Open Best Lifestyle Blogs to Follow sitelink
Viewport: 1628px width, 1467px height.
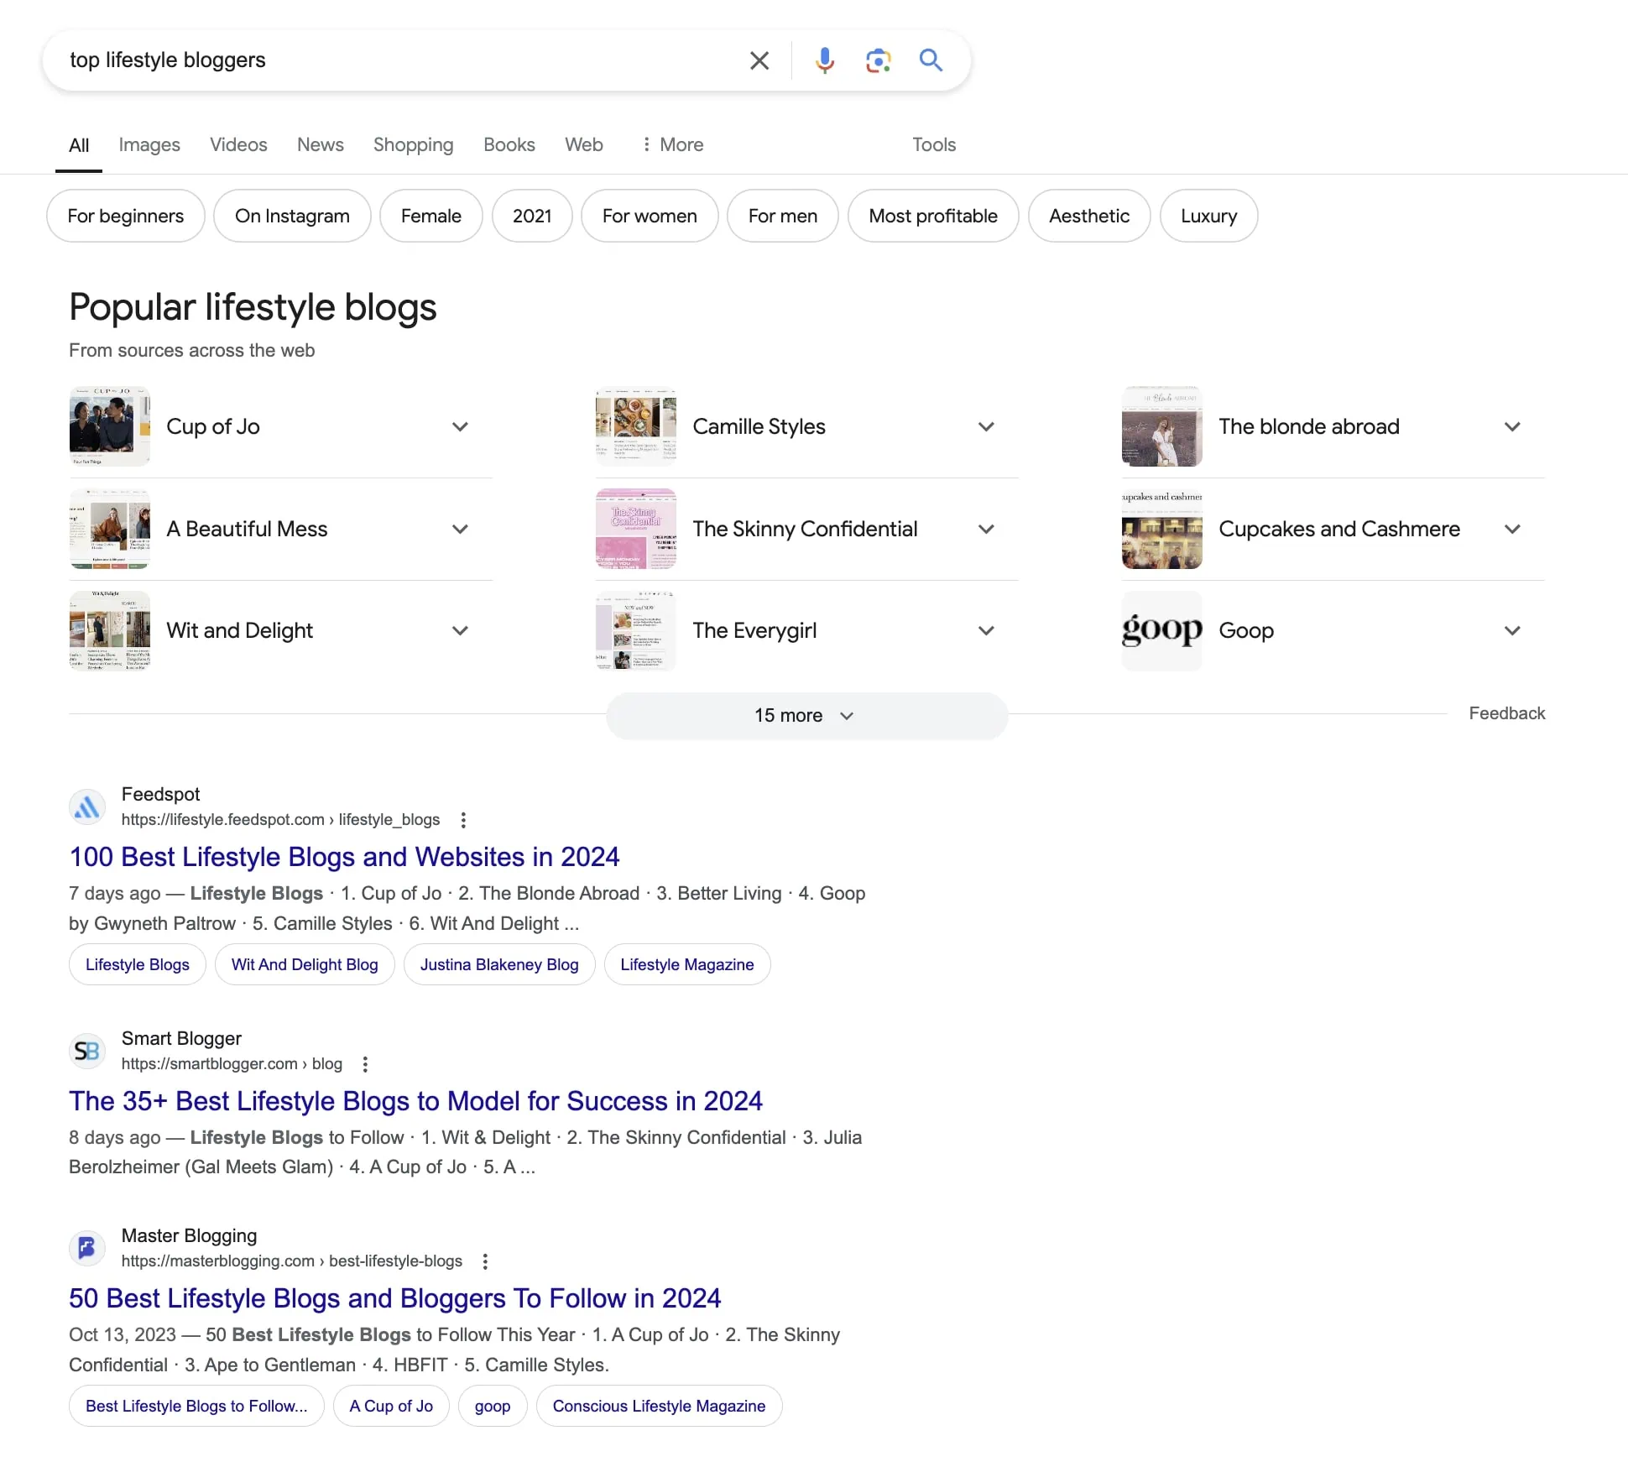point(196,1406)
